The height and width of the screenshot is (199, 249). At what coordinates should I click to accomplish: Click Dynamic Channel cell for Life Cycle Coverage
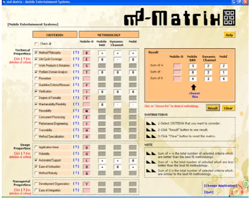[117, 60]
